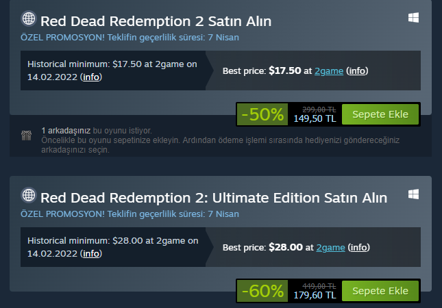This screenshot has width=442, height=308.
Task: Add Ultimate Edition to cart with Sepete Ekle
Action: click(380, 291)
